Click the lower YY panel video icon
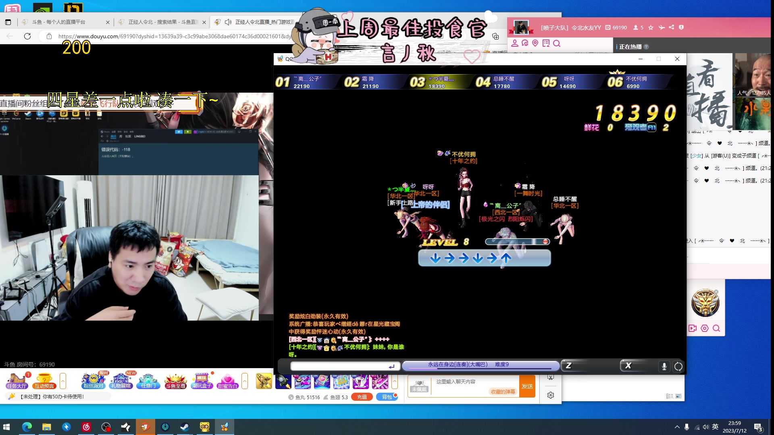 pyautogui.click(x=693, y=328)
